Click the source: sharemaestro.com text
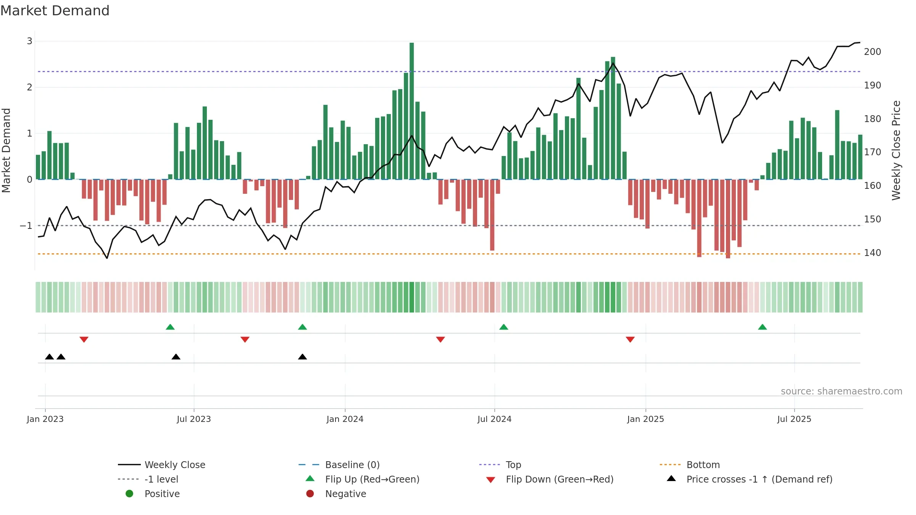 (x=842, y=391)
